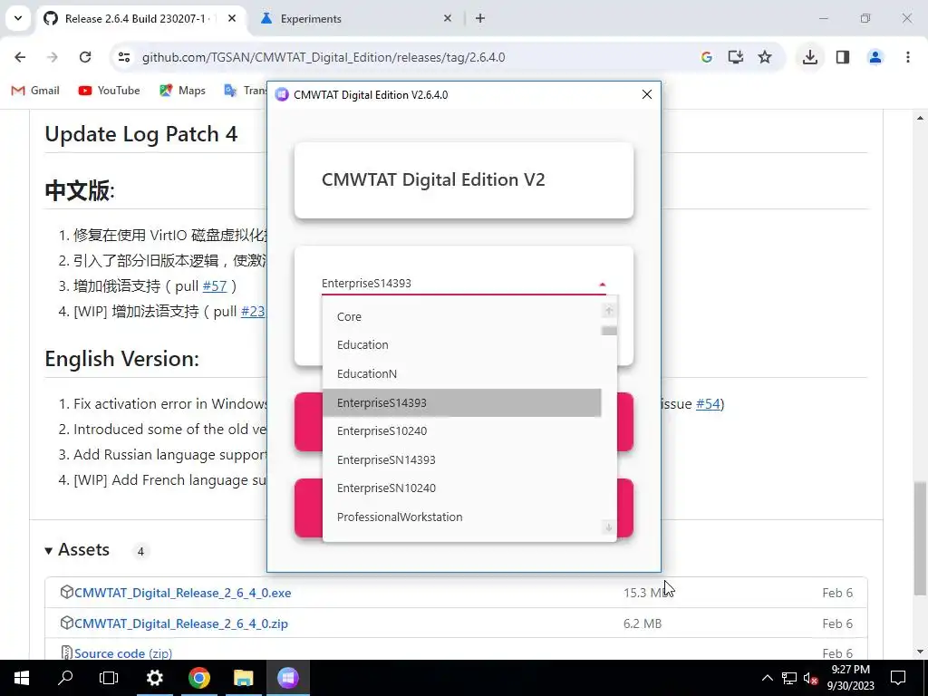Click package icon beside the .exe asset

(x=67, y=592)
